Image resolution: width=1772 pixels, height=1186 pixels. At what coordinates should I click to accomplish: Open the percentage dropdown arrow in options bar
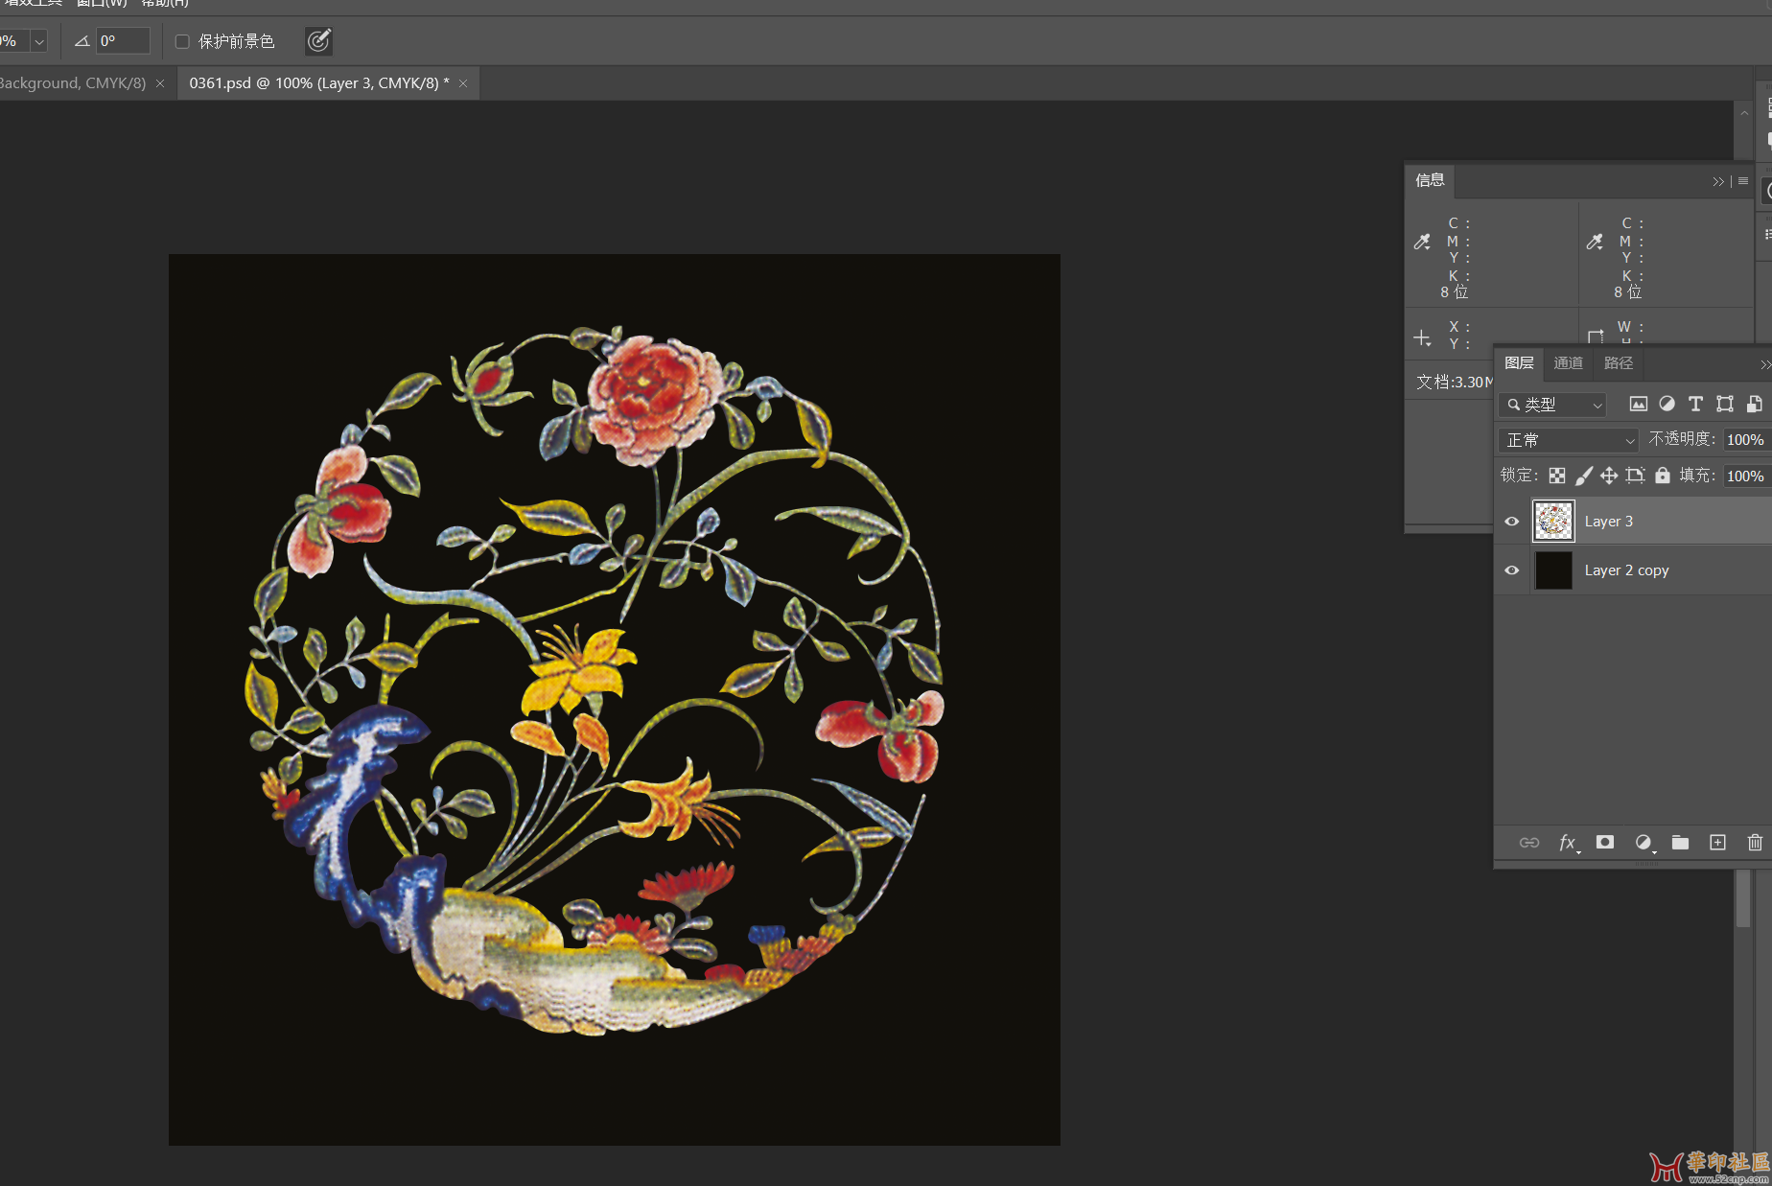[39, 41]
